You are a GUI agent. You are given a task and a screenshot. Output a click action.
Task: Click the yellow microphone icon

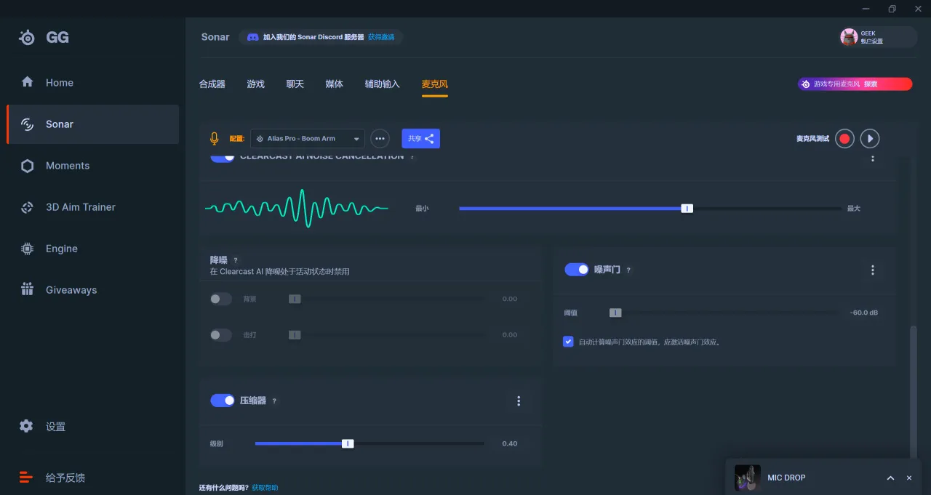(x=214, y=139)
